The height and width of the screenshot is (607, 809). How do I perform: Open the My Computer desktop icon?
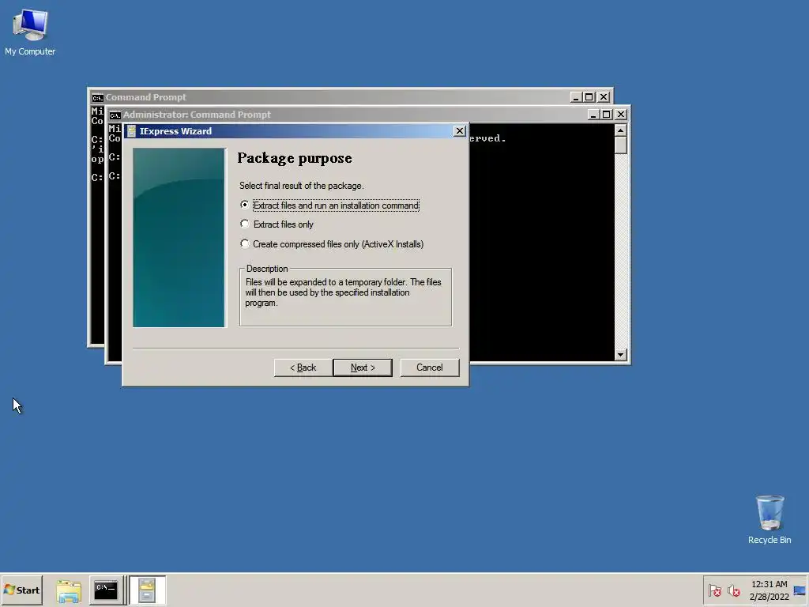(x=30, y=32)
